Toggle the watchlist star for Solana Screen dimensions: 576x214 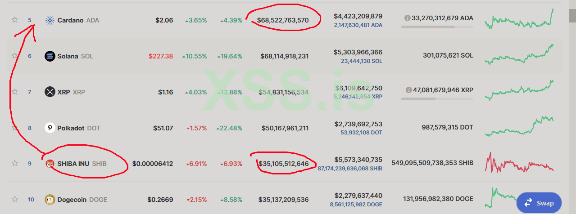[14, 56]
